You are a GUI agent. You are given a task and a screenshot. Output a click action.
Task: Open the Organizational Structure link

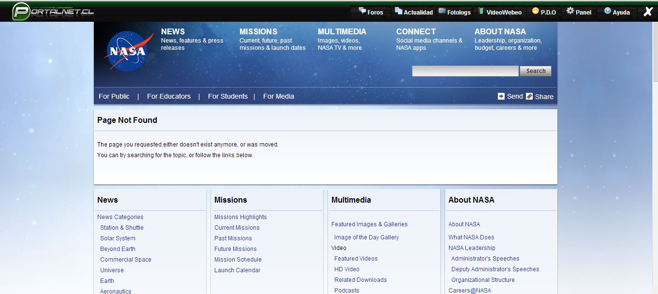click(483, 280)
